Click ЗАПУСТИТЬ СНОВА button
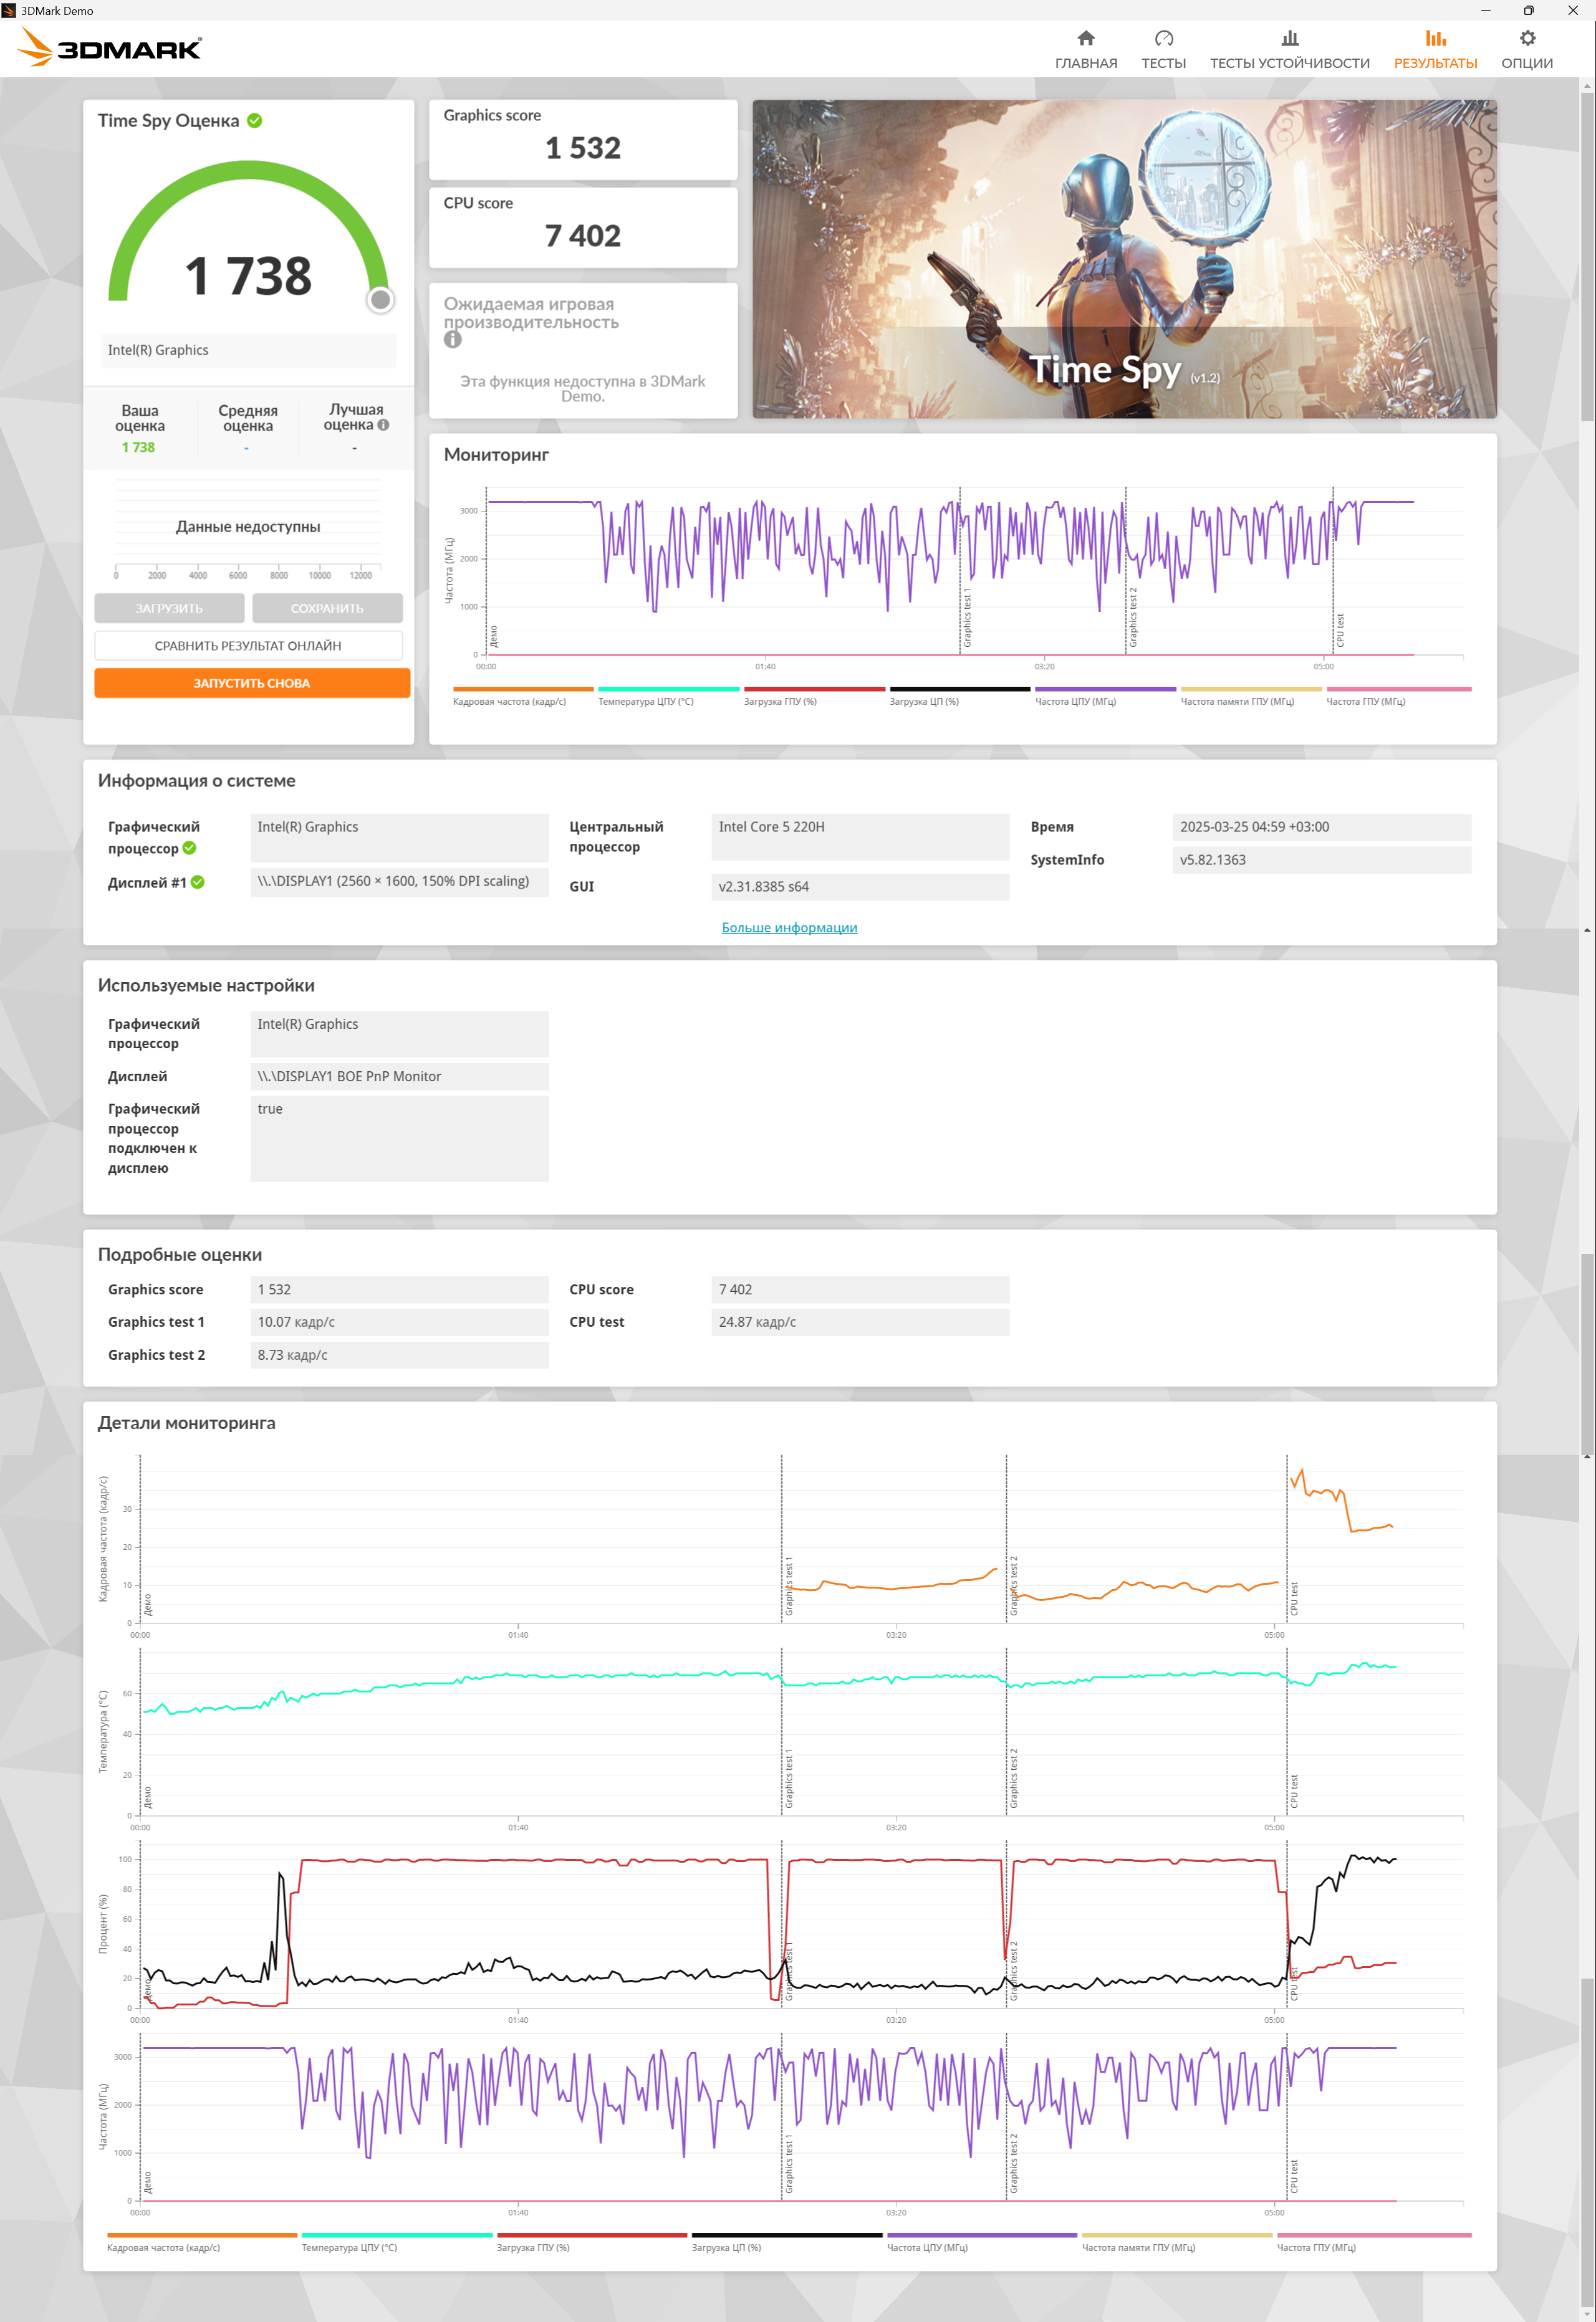The width and height of the screenshot is (1596, 2322). point(252,684)
